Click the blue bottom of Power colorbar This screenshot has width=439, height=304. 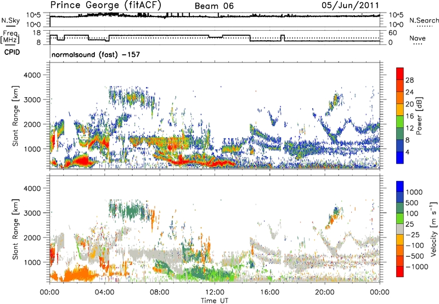tap(400, 157)
